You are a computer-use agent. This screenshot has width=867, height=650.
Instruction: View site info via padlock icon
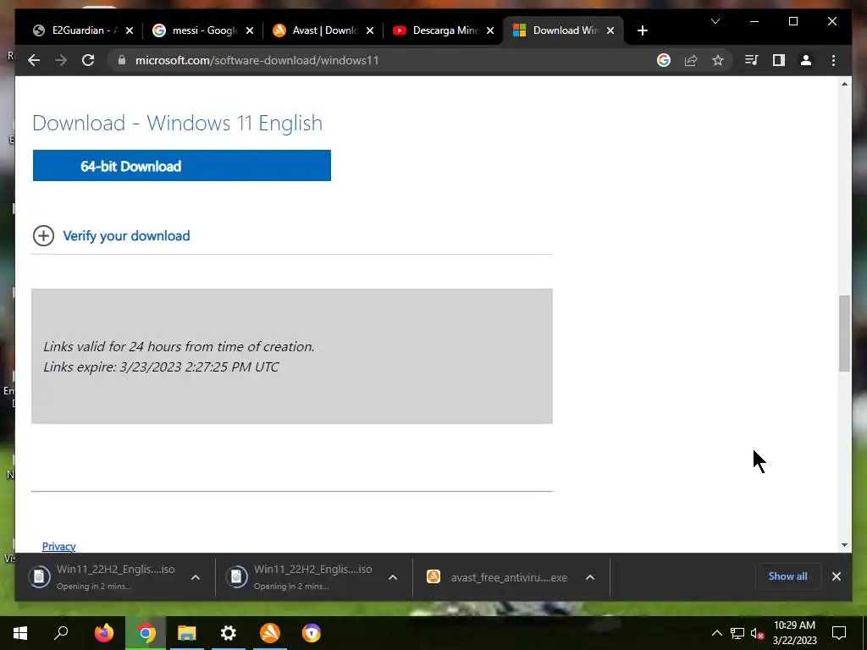(122, 60)
